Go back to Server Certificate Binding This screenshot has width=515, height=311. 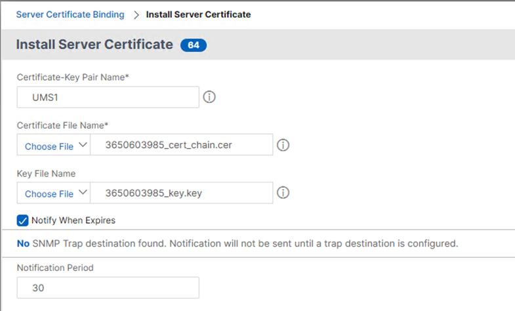[66, 14]
